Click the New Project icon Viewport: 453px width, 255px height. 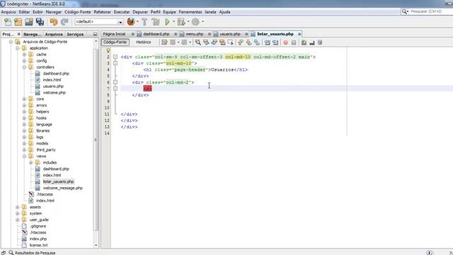18,22
